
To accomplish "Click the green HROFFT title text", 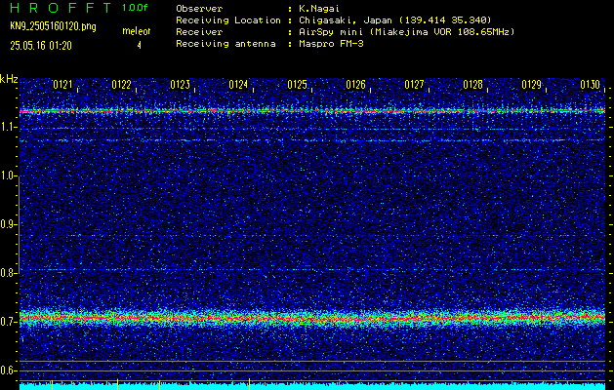I will (61, 8).
